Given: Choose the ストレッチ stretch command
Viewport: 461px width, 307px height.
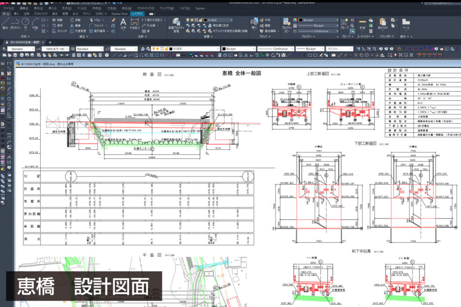Looking at the screenshot, I should 59,31.
